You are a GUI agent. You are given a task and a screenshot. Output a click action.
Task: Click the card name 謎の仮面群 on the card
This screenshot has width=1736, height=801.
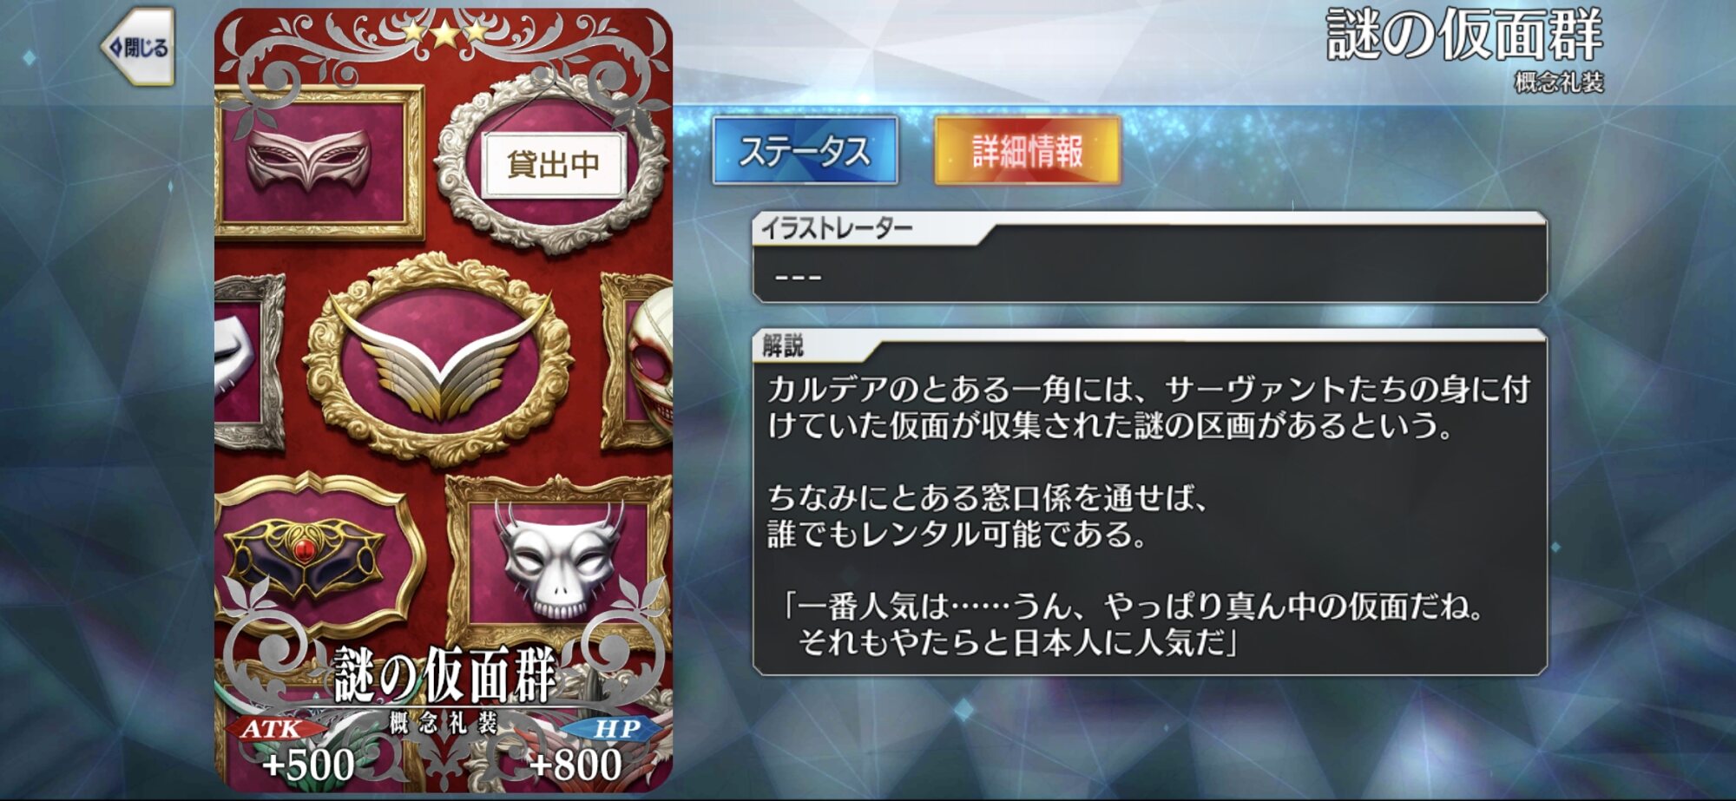(444, 675)
